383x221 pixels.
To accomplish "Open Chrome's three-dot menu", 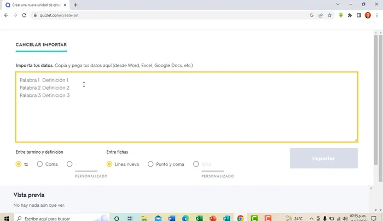I will click(x=376, y=15).
